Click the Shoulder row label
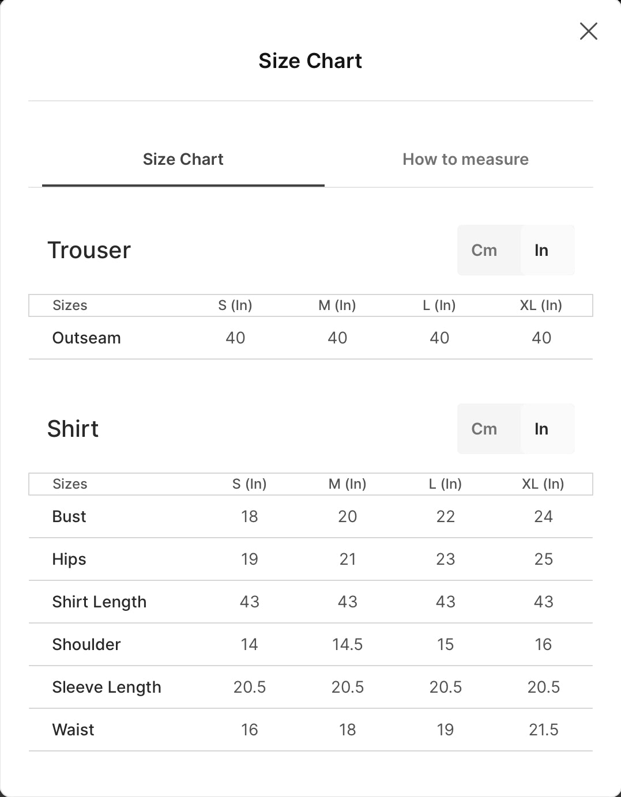The height and width of the screenshot is (797, 621). point(86,644)
